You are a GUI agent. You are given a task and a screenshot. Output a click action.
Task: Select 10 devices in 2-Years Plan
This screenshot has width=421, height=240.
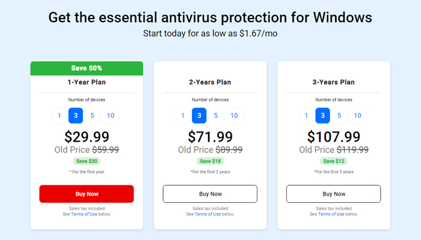234,116
